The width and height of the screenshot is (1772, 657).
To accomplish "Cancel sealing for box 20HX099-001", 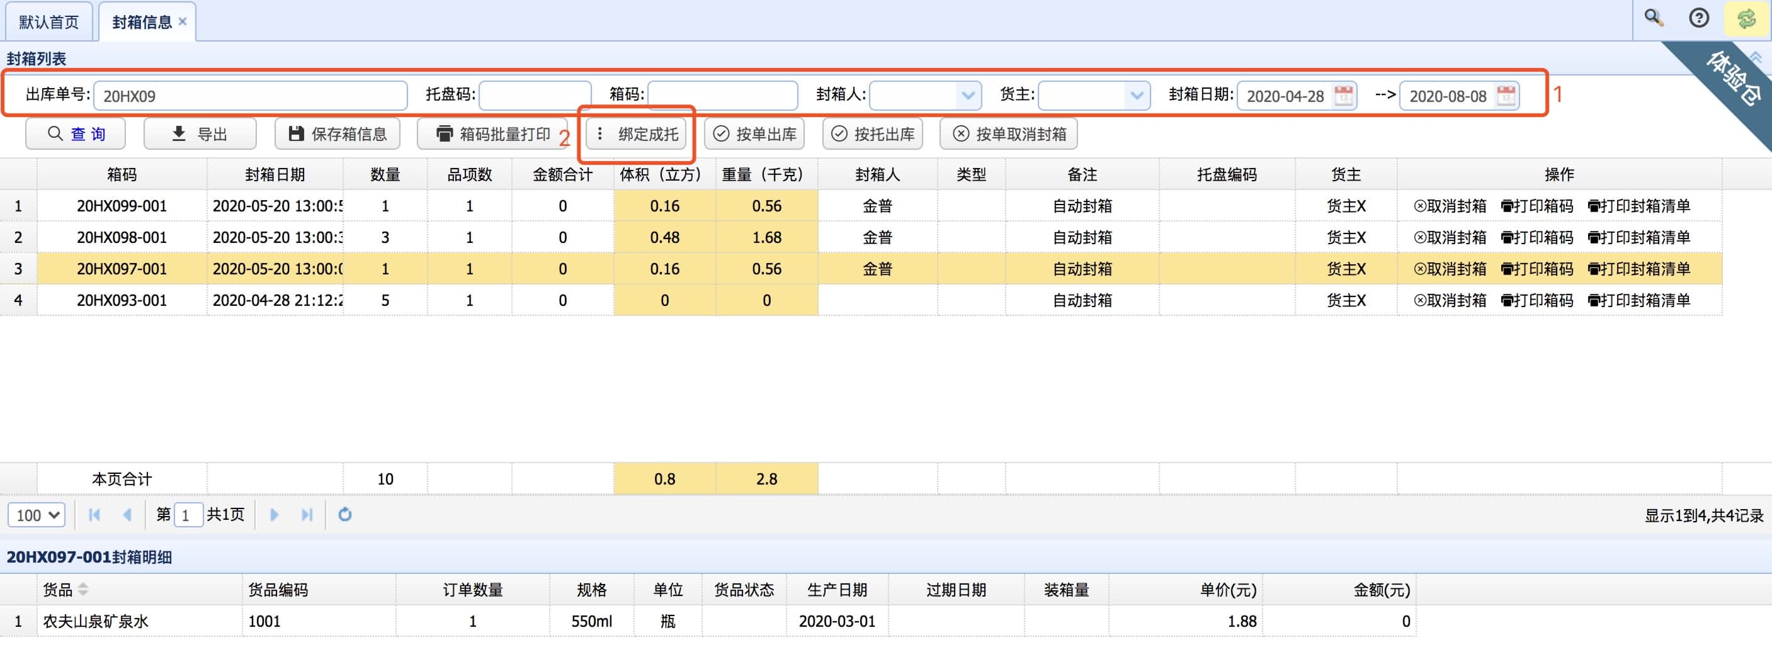I will (1450, 206).
